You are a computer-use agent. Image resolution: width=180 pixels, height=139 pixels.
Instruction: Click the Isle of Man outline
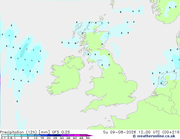[x=91, y=68]
